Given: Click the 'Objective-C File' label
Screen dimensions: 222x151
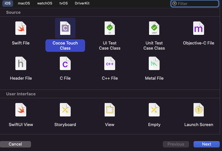Looking at the screenshot, I should [x=199, y=43].
